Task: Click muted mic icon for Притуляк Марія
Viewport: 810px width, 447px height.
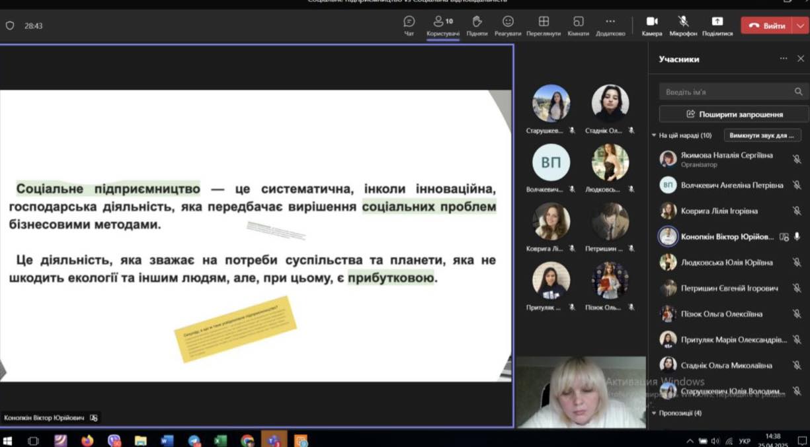Action: [797, 339]
